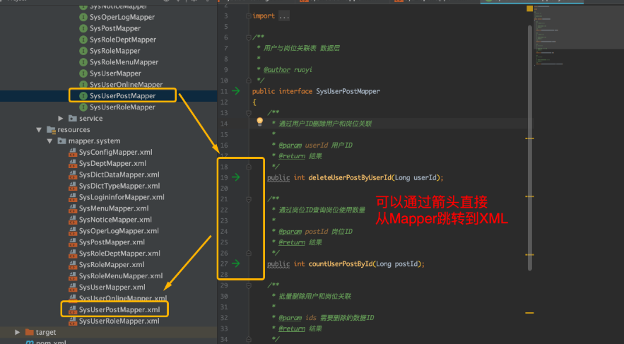Select SysRoleMenuMapper.xml file
The height and width of the screenshot is (344, 624).
[121, 276]
